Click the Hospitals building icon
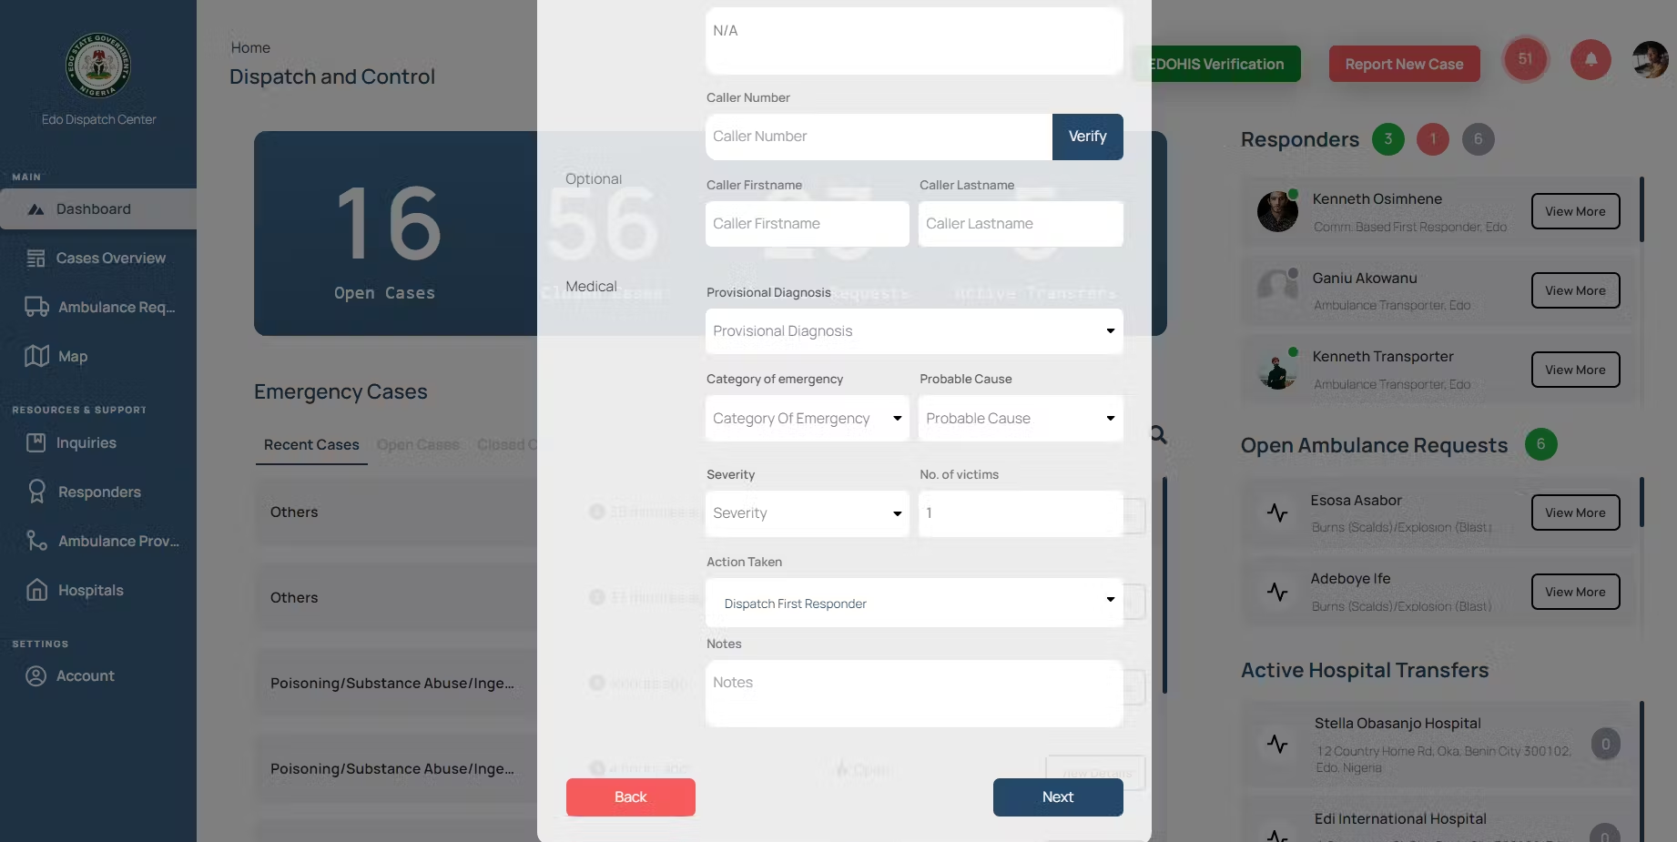 point(36,590)
